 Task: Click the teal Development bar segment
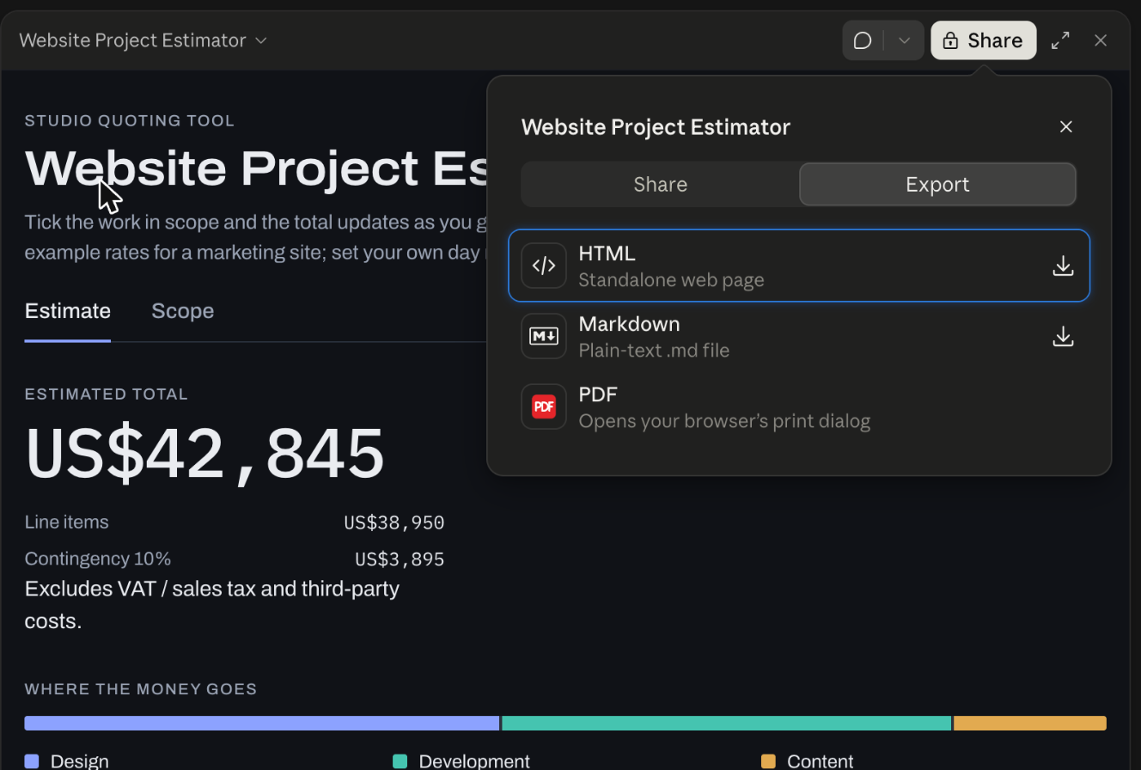pos(727,724)
